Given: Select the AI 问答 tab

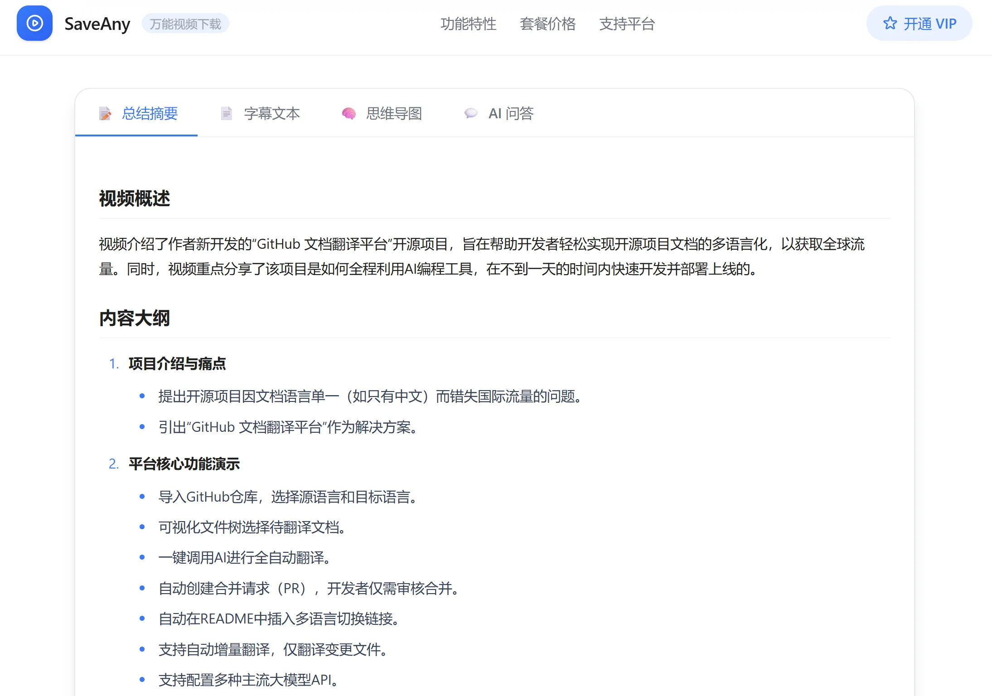Looking at the screenshot, I should [x=511, y=113].
